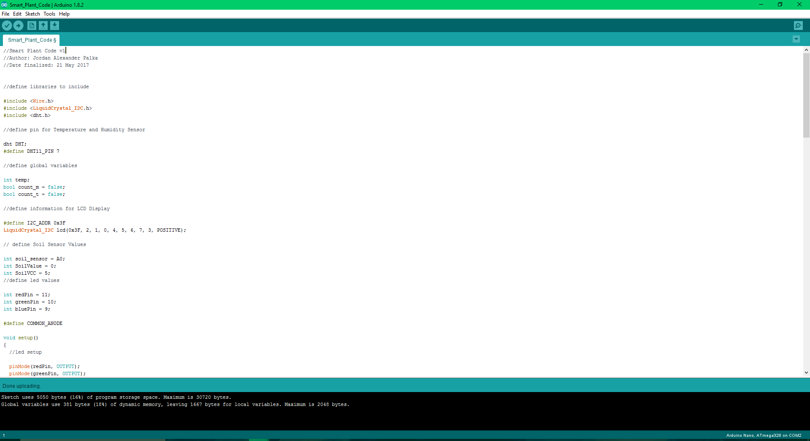Click the vertical scrollbar thumb
The height and width of the screenshot is (441, 810).
(x=806, y=95)
